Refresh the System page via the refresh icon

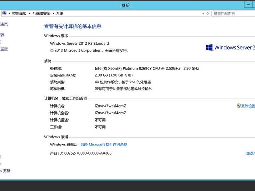click(208, 13)
